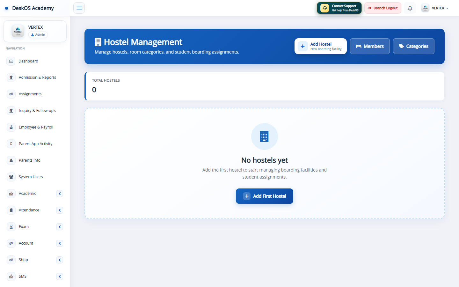This screenshot has width=459, height=287.
Task: Click the SMS sidebar icon
Action: [11, 276]
